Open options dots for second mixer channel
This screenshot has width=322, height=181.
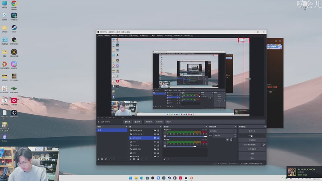click(165, 143)
